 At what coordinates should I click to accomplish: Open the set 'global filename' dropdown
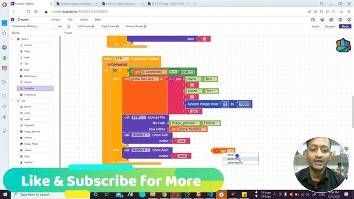[x=144, y=79]
